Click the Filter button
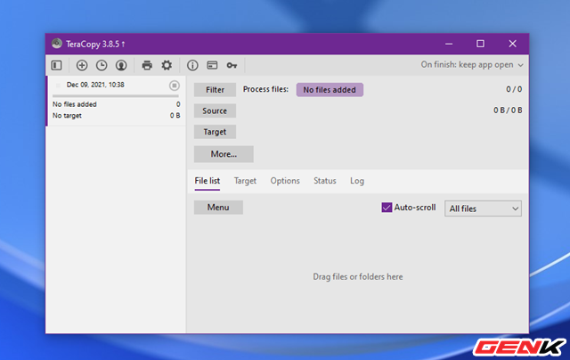The image size is (570, 360). [215, 90]
